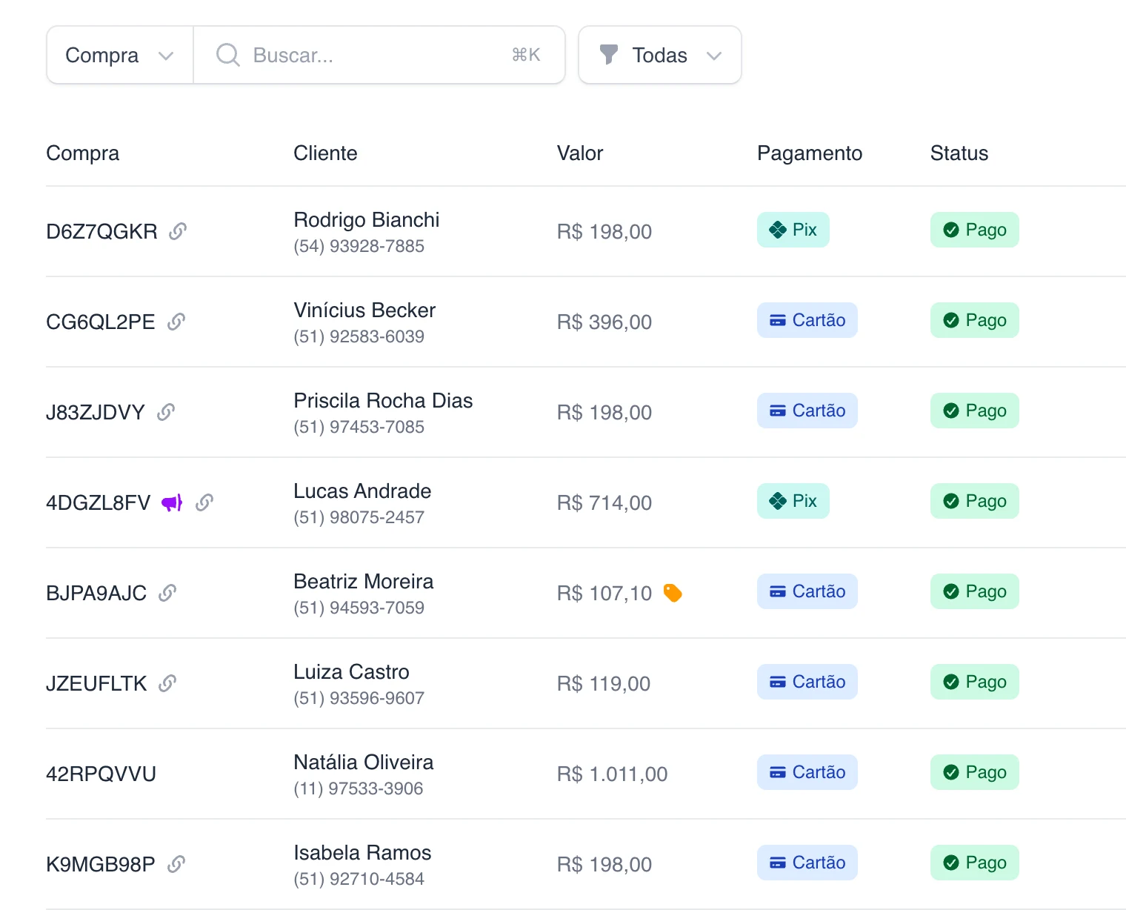Viewport: 1126px width, 910px height.
Task: Click Cartão badge in Vinícius Becker row
Action: coord(807,320)
